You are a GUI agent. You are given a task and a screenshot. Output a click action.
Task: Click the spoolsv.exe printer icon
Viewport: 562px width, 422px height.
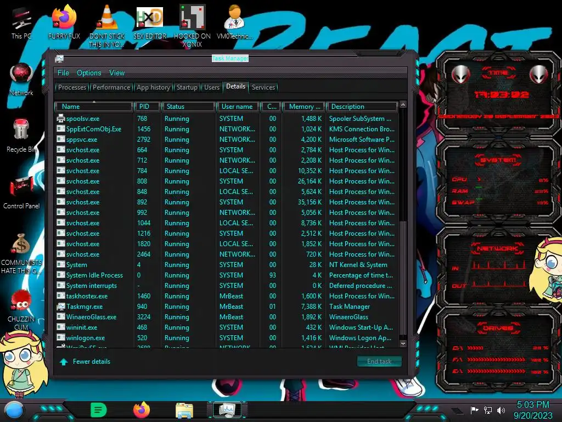(61, 118)
